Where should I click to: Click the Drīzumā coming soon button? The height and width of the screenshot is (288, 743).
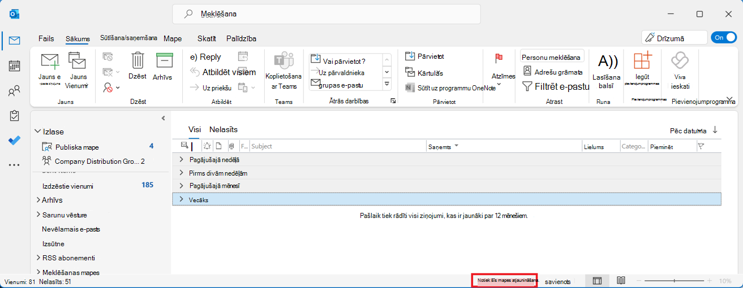click(x=675, y=38)
